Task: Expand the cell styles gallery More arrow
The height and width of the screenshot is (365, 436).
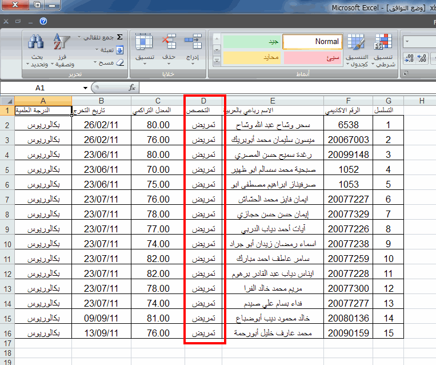Action: [217, 61]
